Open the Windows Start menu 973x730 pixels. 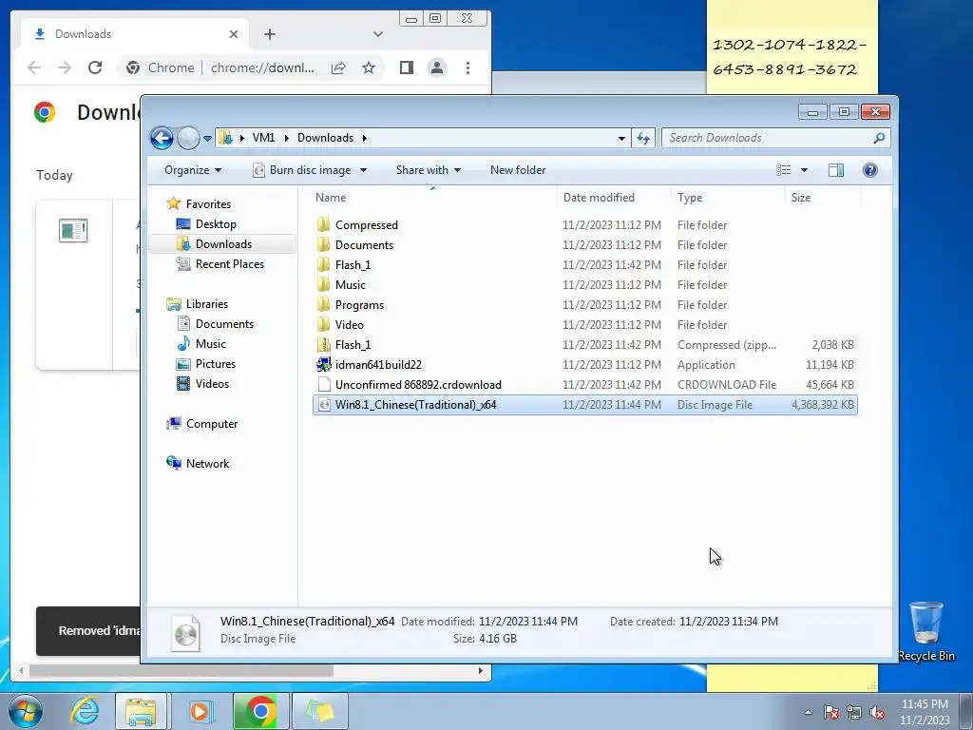26,711
